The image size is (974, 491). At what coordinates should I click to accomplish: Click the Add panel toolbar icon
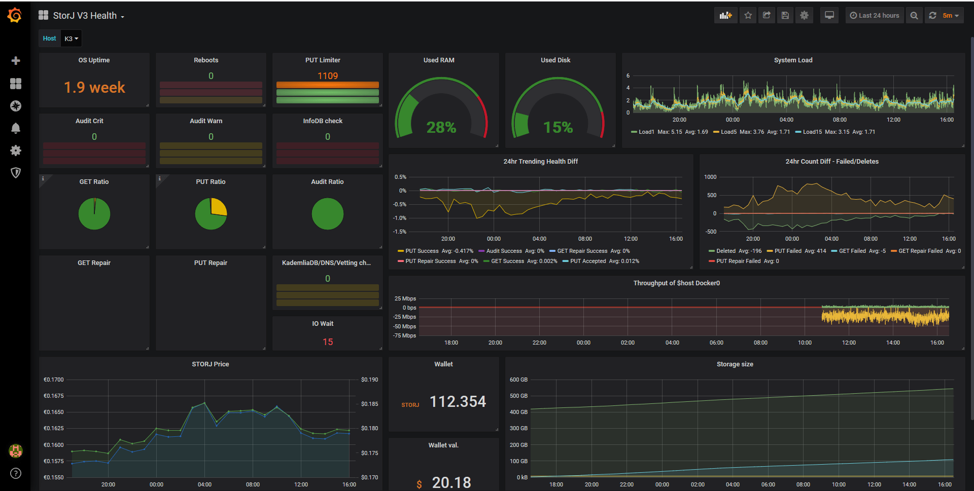pyautogui.click(x=725, y=15)
